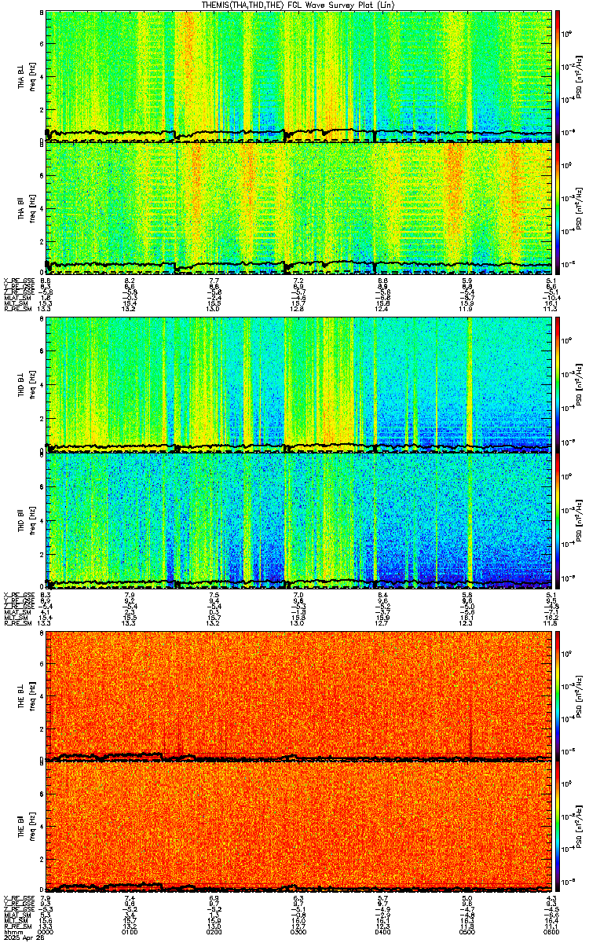
Task: Click the 0600 time tick label
Action: [x=551, y=932]
